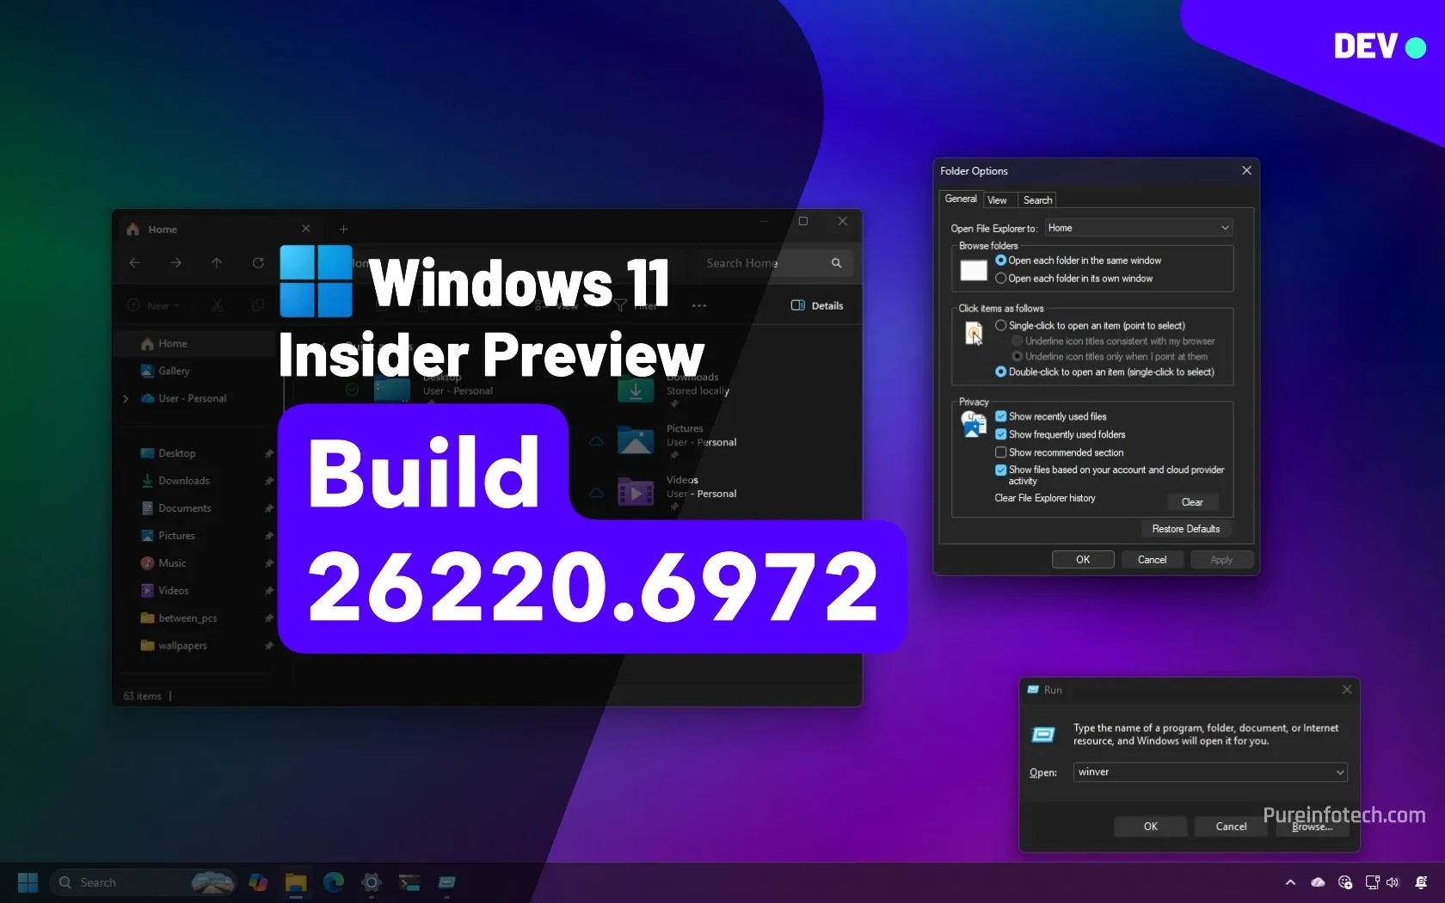Switch to the View tab in Folder Options
The width and height of the screenshot is (1445, 903).
coord(997,200)
